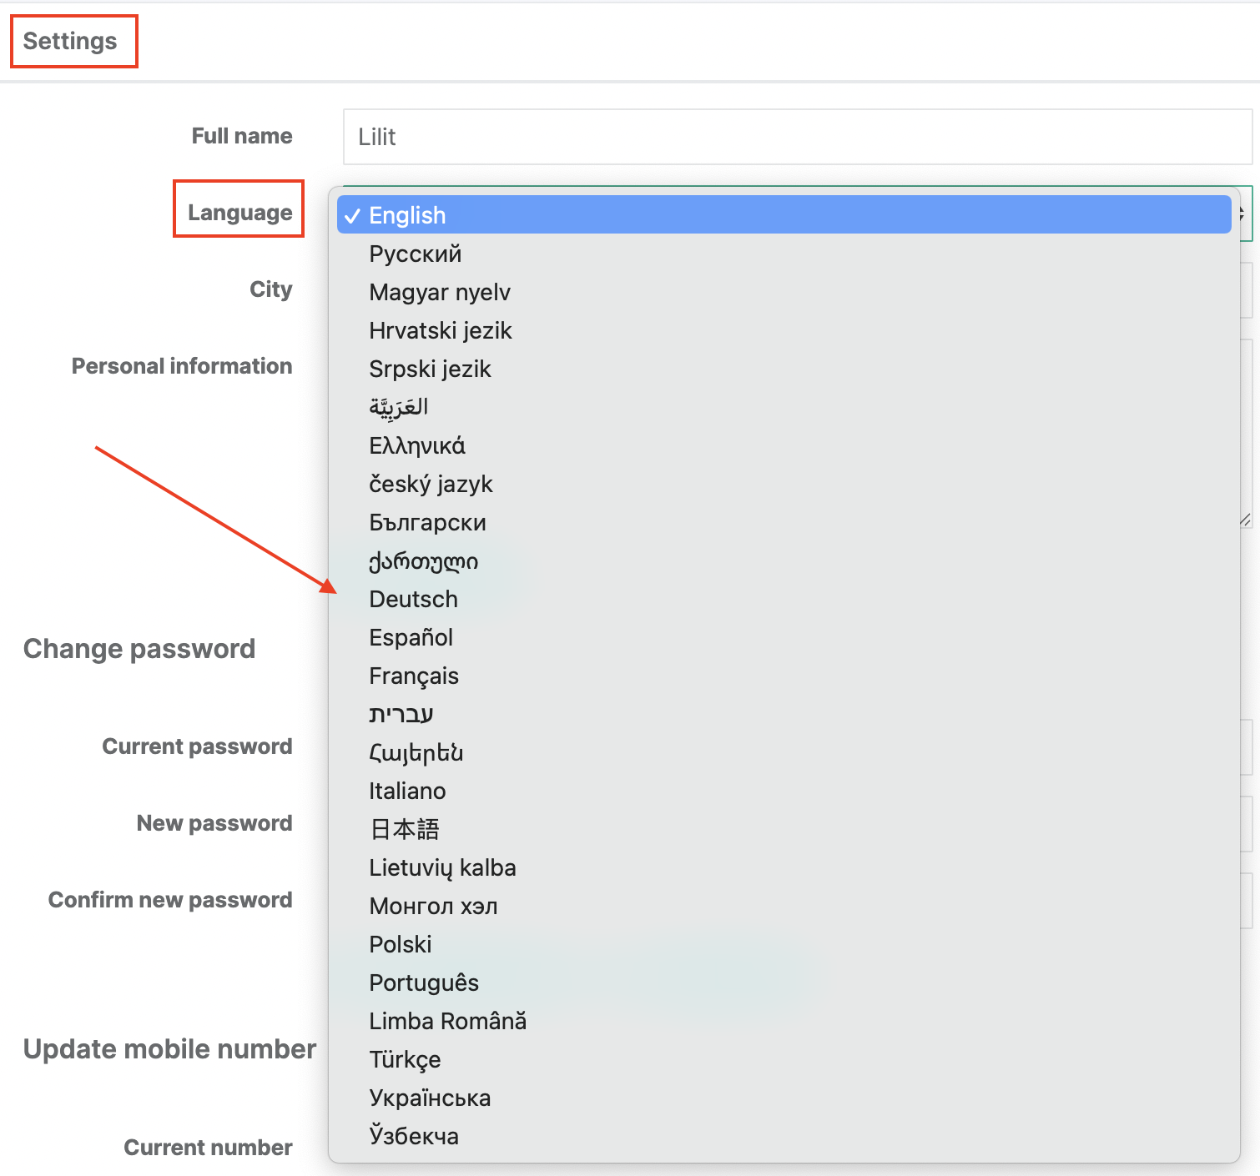The width and height of the screenshot is (1260, 1176).
Task: Choose Русский from the language dropdown
Action: pyautogui.click(x=415, y=254)
